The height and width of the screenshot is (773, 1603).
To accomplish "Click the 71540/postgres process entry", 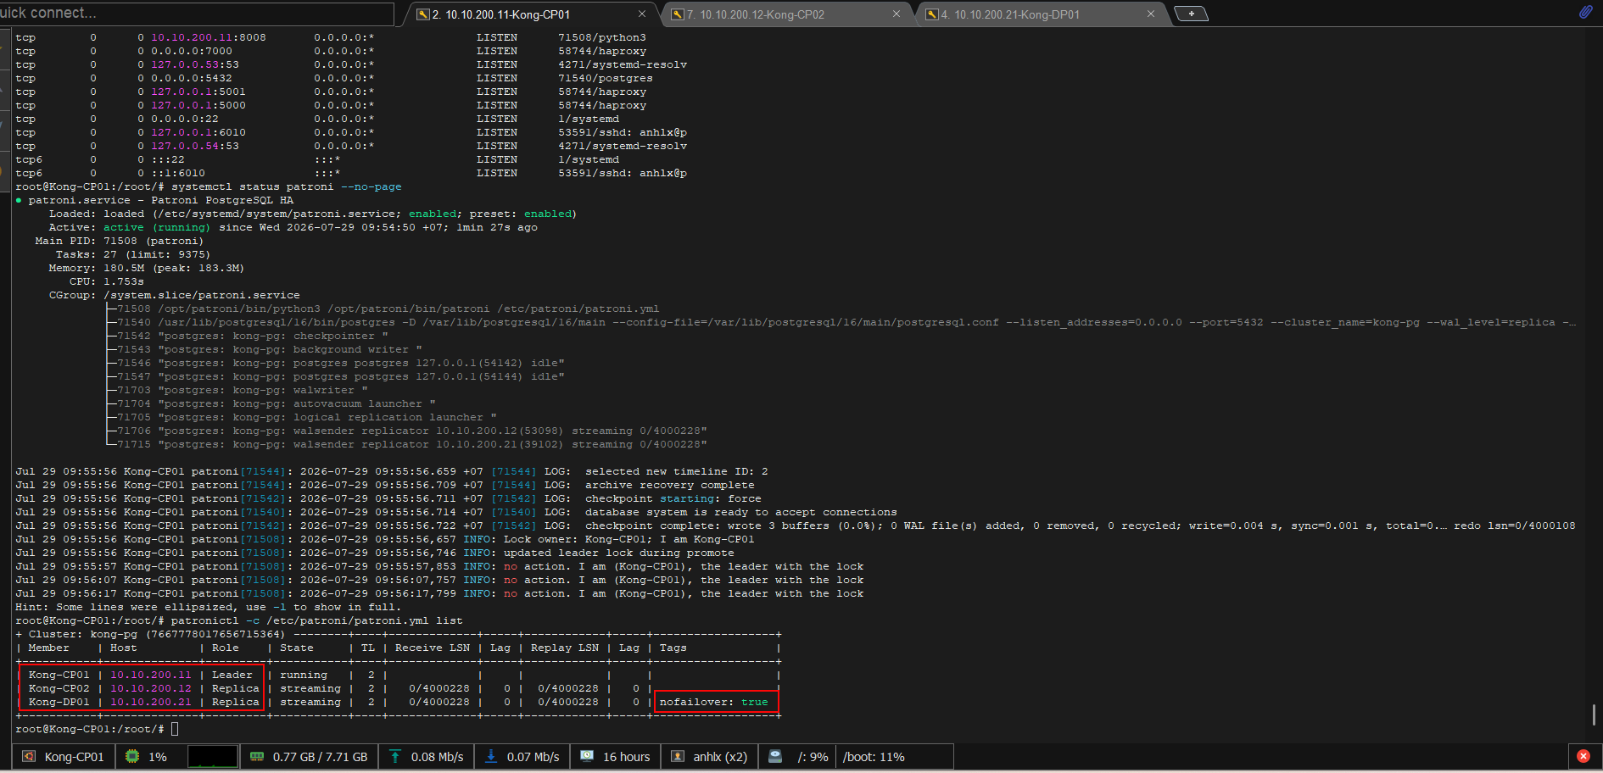I will (606, 78).
